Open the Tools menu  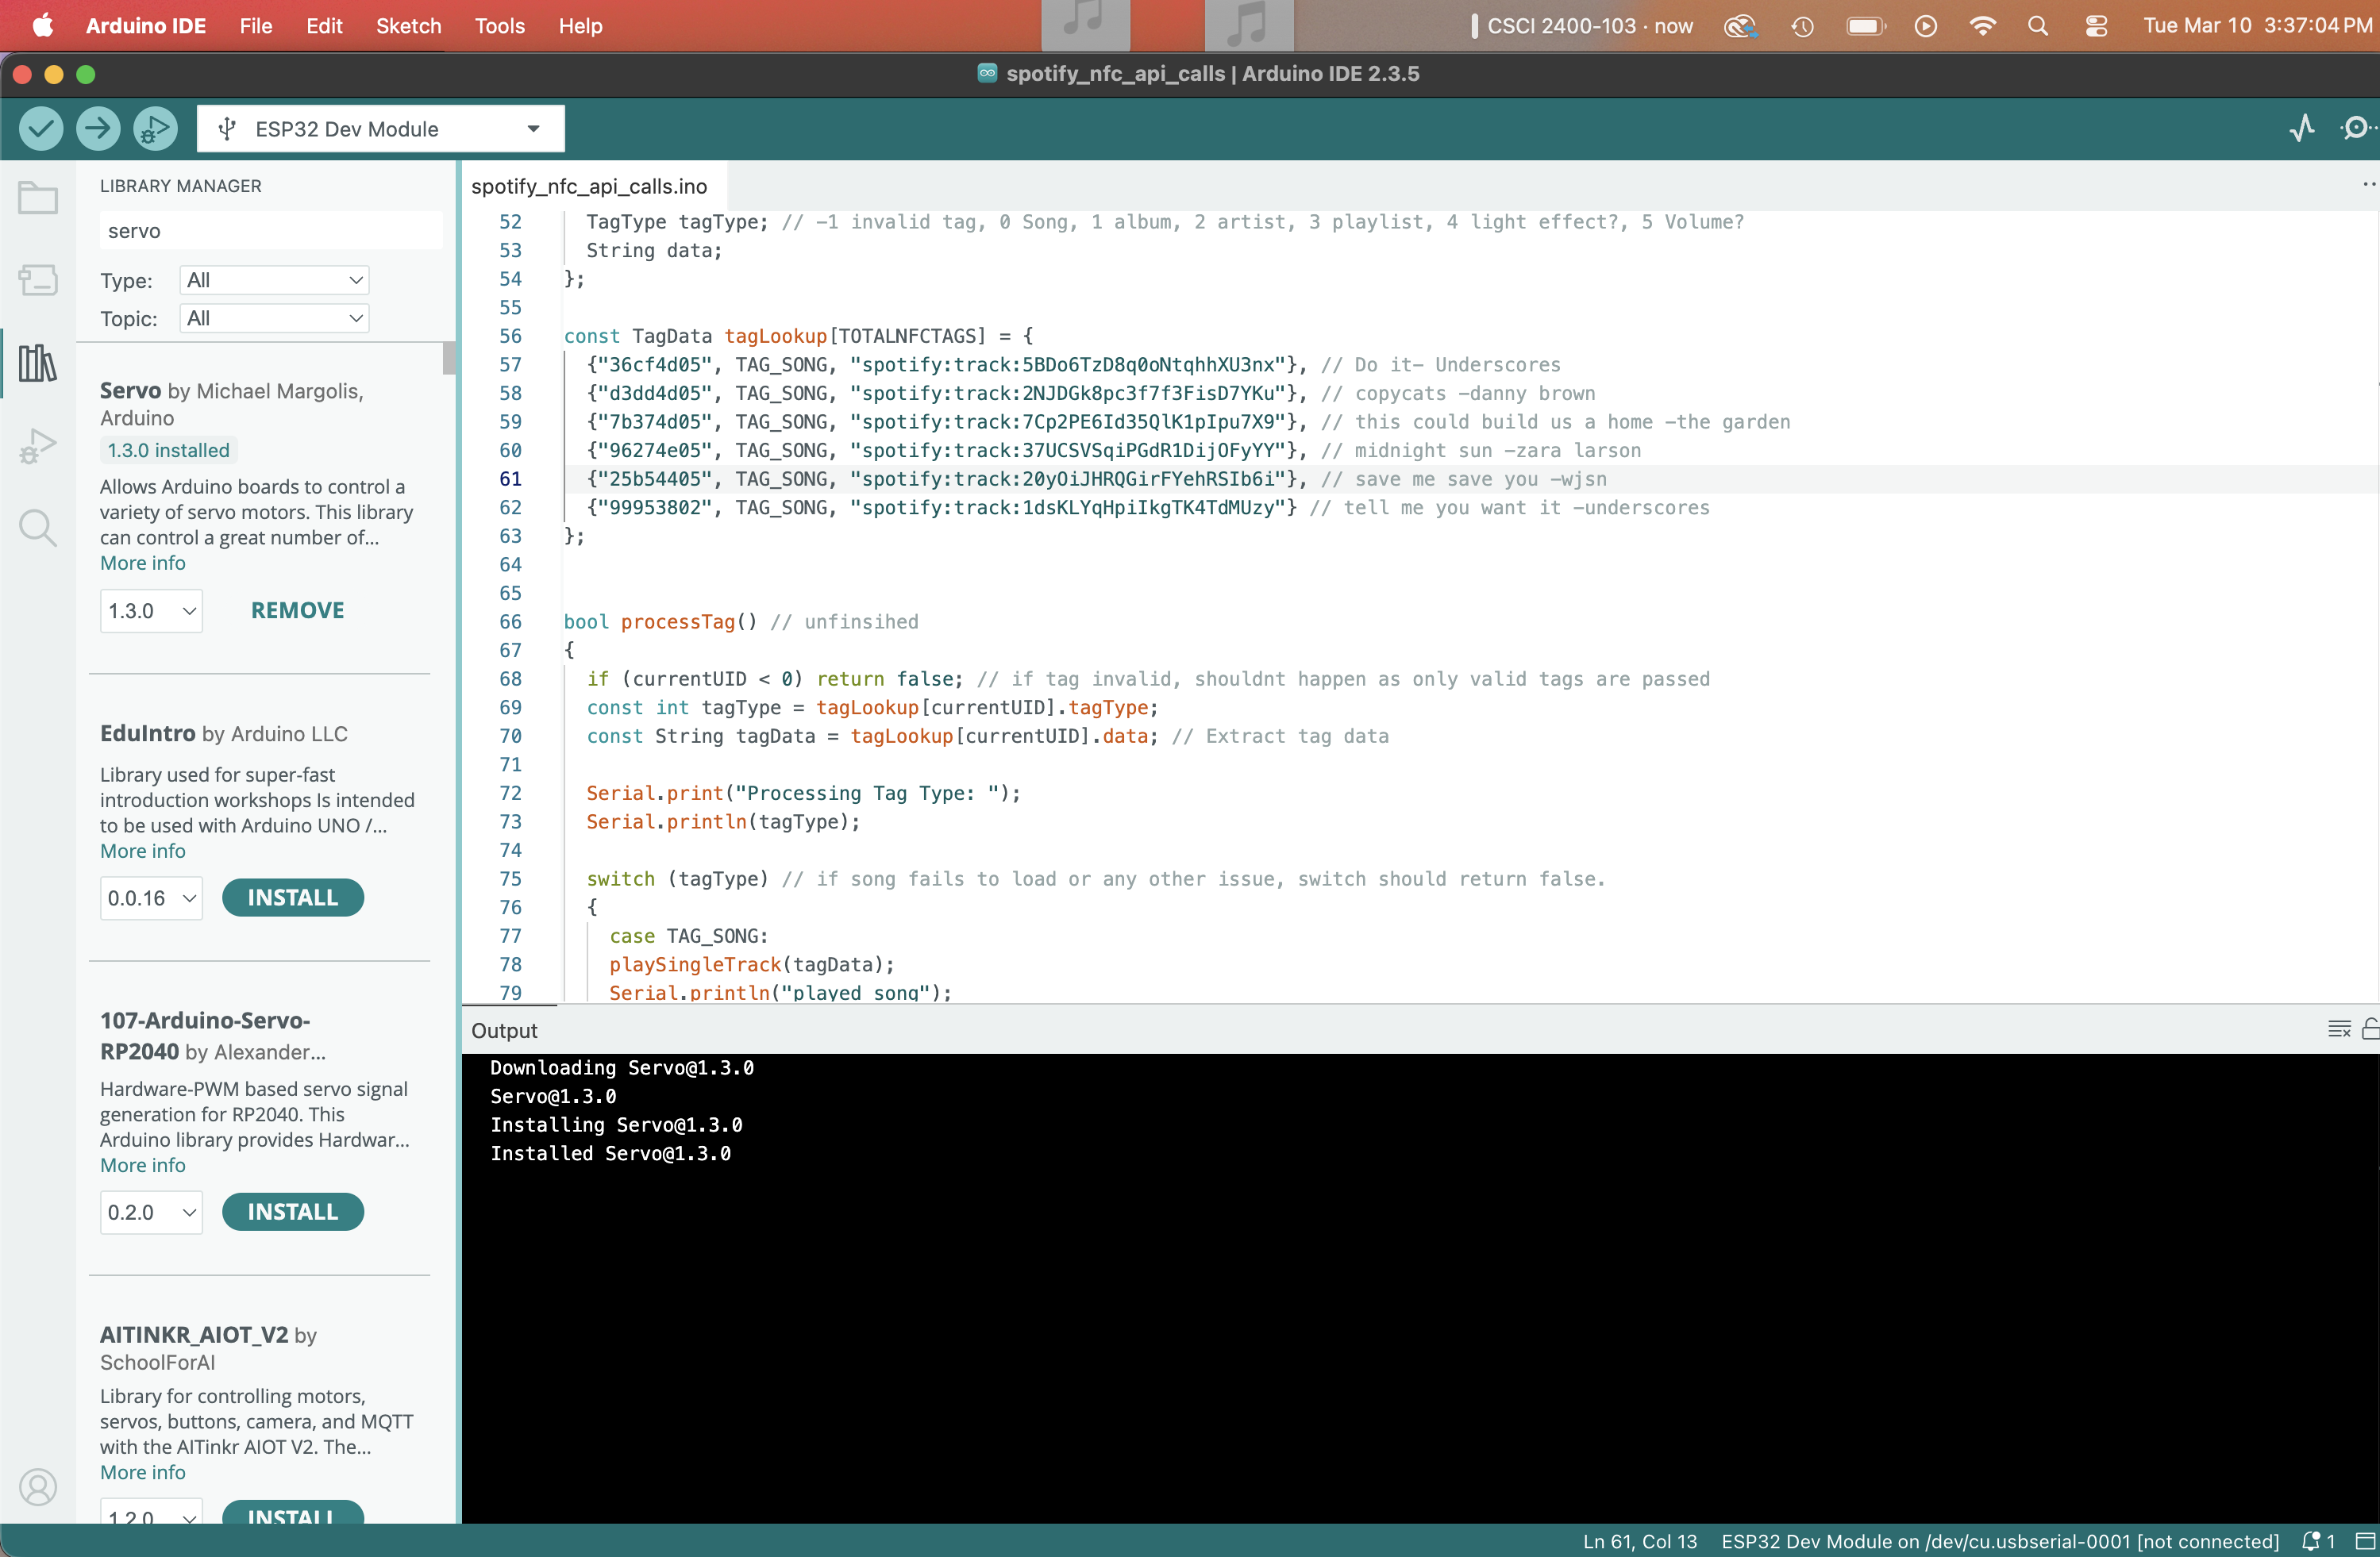coord(499,26)
